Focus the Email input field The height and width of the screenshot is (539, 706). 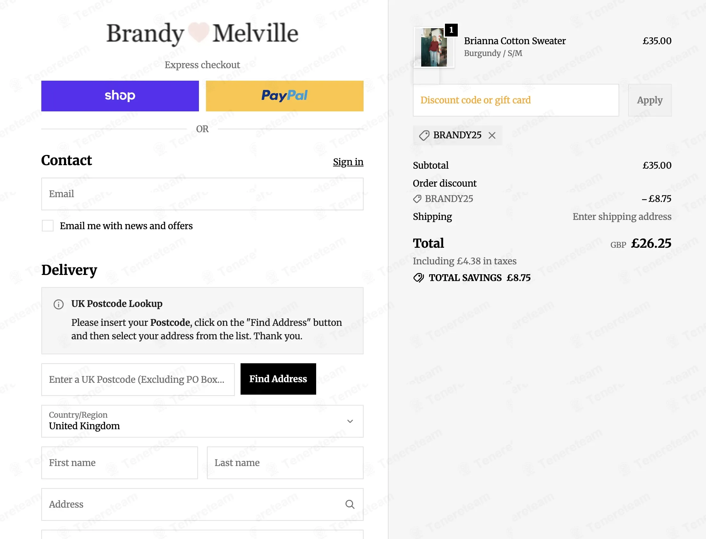[x=202, y=194]
